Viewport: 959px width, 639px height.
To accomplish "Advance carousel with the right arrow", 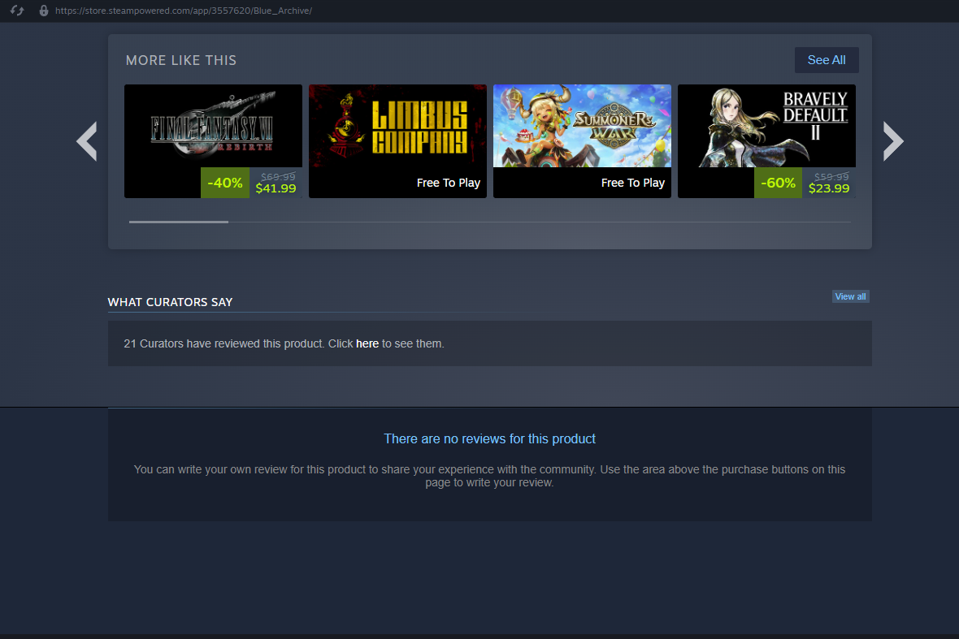I will [893, 141].
